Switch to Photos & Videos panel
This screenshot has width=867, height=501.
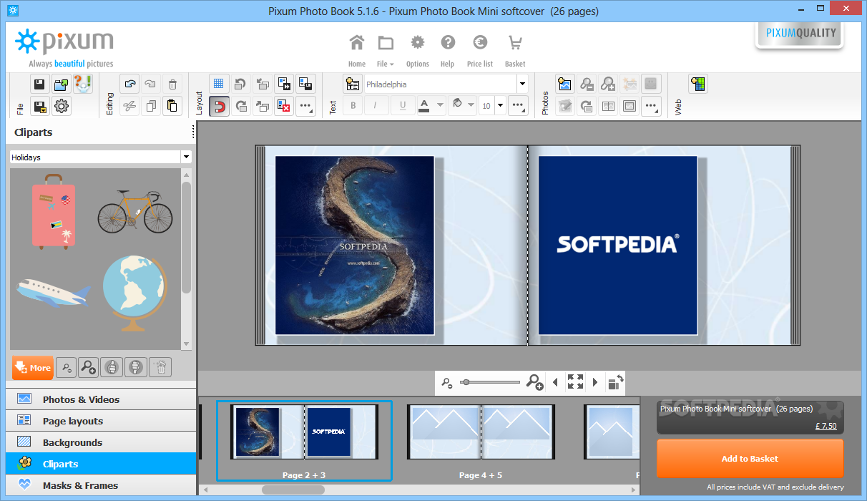101,399
